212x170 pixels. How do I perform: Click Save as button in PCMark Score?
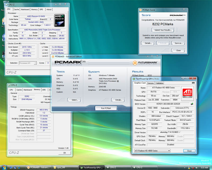click(x=178, y=43)
